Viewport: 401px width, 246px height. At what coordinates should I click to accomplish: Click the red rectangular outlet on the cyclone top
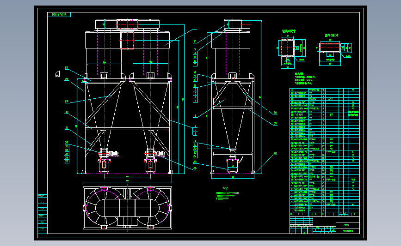coord(127,24)
